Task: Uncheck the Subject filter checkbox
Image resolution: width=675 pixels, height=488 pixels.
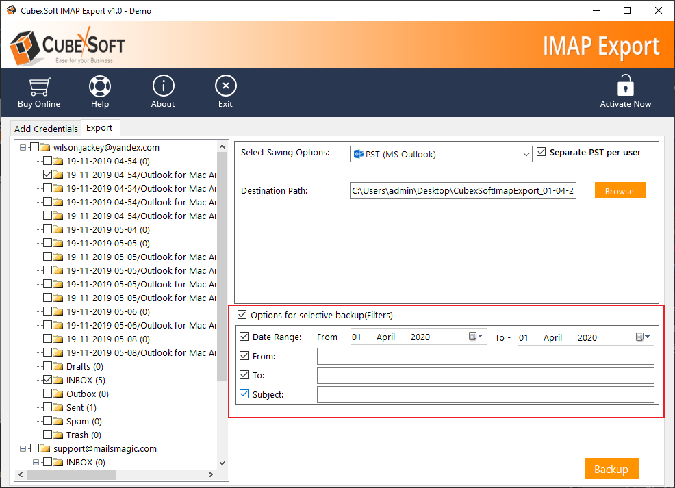Action: click(244, 394)
